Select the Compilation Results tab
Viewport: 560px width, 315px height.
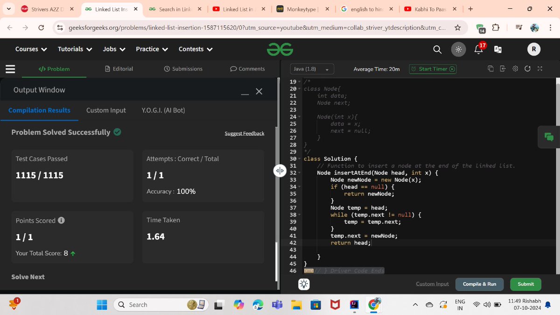pos(39,111)
